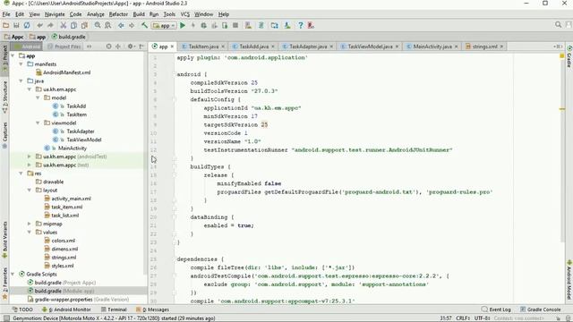Open the Refactor menu
This screenshot has height=322, width=573.
click(x=118, y=14)
